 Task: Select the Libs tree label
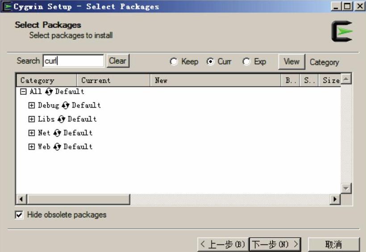click(x=46, y=119)
